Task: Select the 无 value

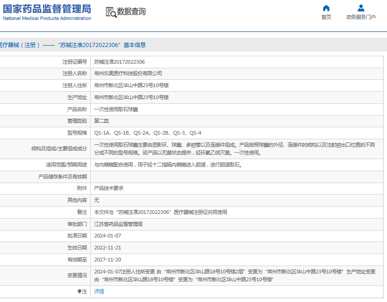Action: [96, 200]
